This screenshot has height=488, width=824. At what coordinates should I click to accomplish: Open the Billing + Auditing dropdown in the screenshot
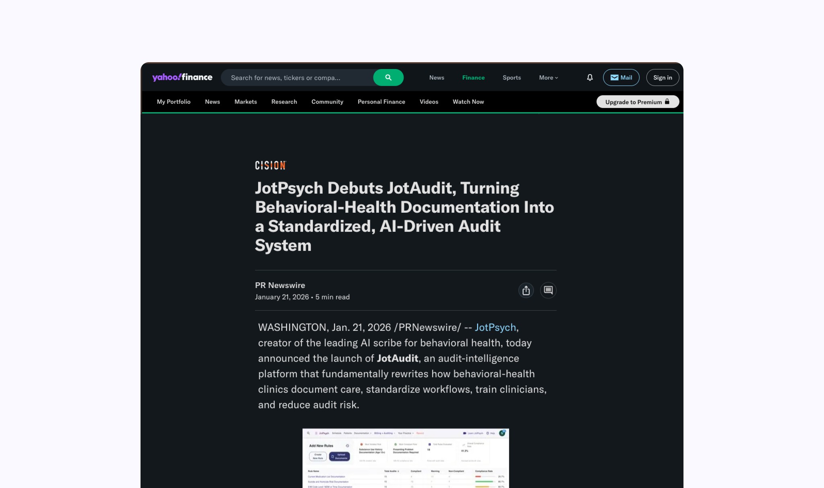tap(384, 433)
